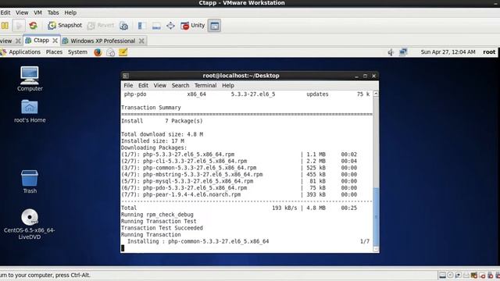500x281 pixels.
Task: Open VMware Tabs menu
Action: click(x=53, y=12)
